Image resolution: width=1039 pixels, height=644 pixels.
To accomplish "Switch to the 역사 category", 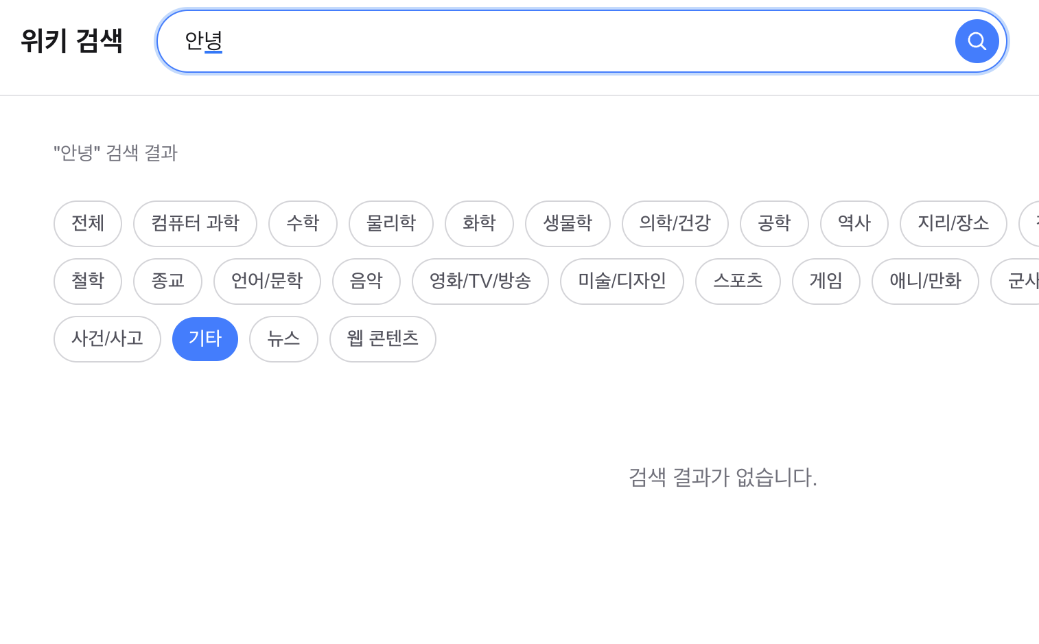I will [x=854, y=223].
